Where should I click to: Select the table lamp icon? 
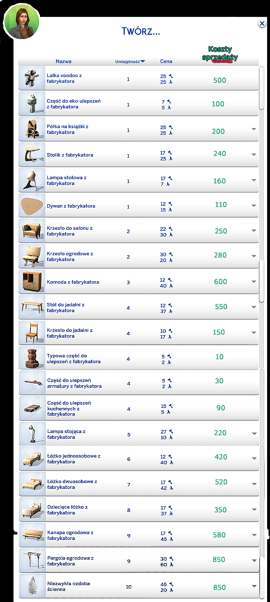pyautogui.click(x=32, y=180)
